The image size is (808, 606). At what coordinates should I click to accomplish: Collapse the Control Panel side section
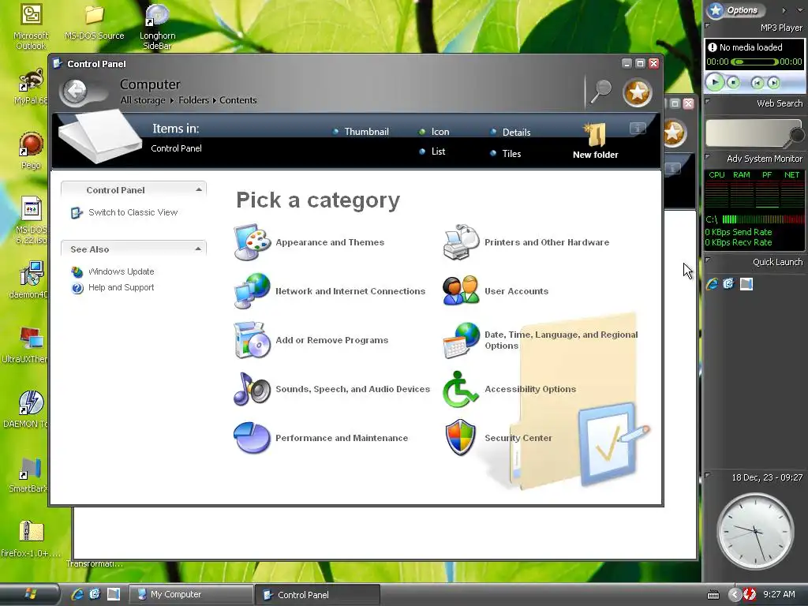click(x=199, y=189)
